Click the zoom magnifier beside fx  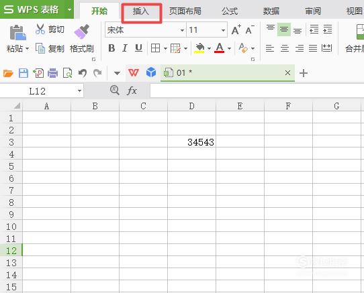pyautogui.click(x=115, y=91)
